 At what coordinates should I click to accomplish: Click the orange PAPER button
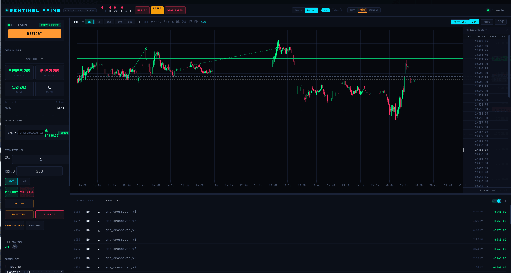[157, 10]
